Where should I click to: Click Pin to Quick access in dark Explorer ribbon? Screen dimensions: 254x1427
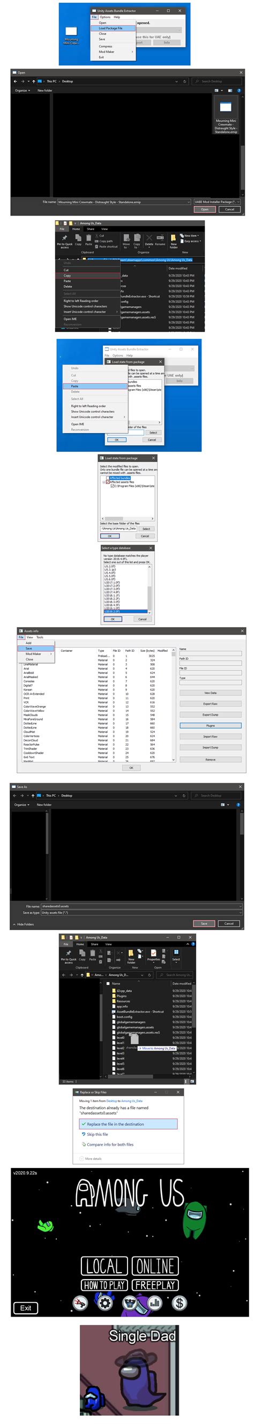pos(64,241)
